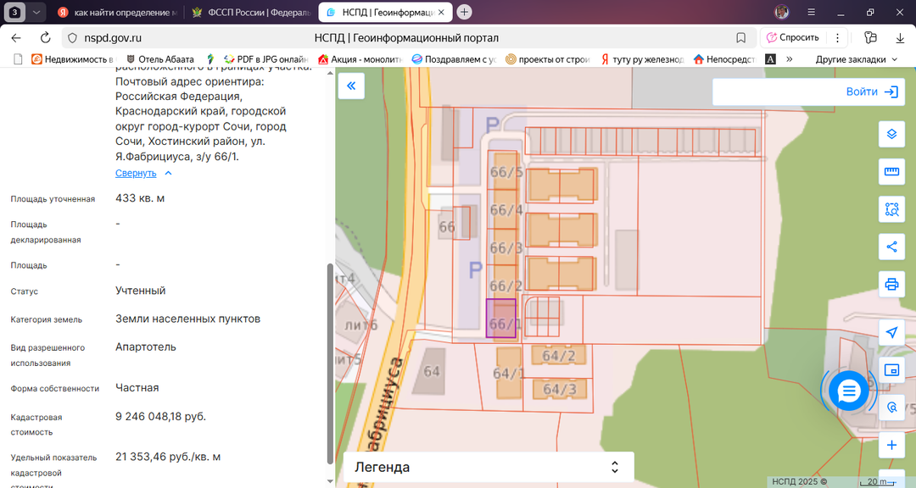Image resolution: width=916 pixels, height=488 pixels.
Task: Expand the Легенда panel
Action: [x=488, y=467]
